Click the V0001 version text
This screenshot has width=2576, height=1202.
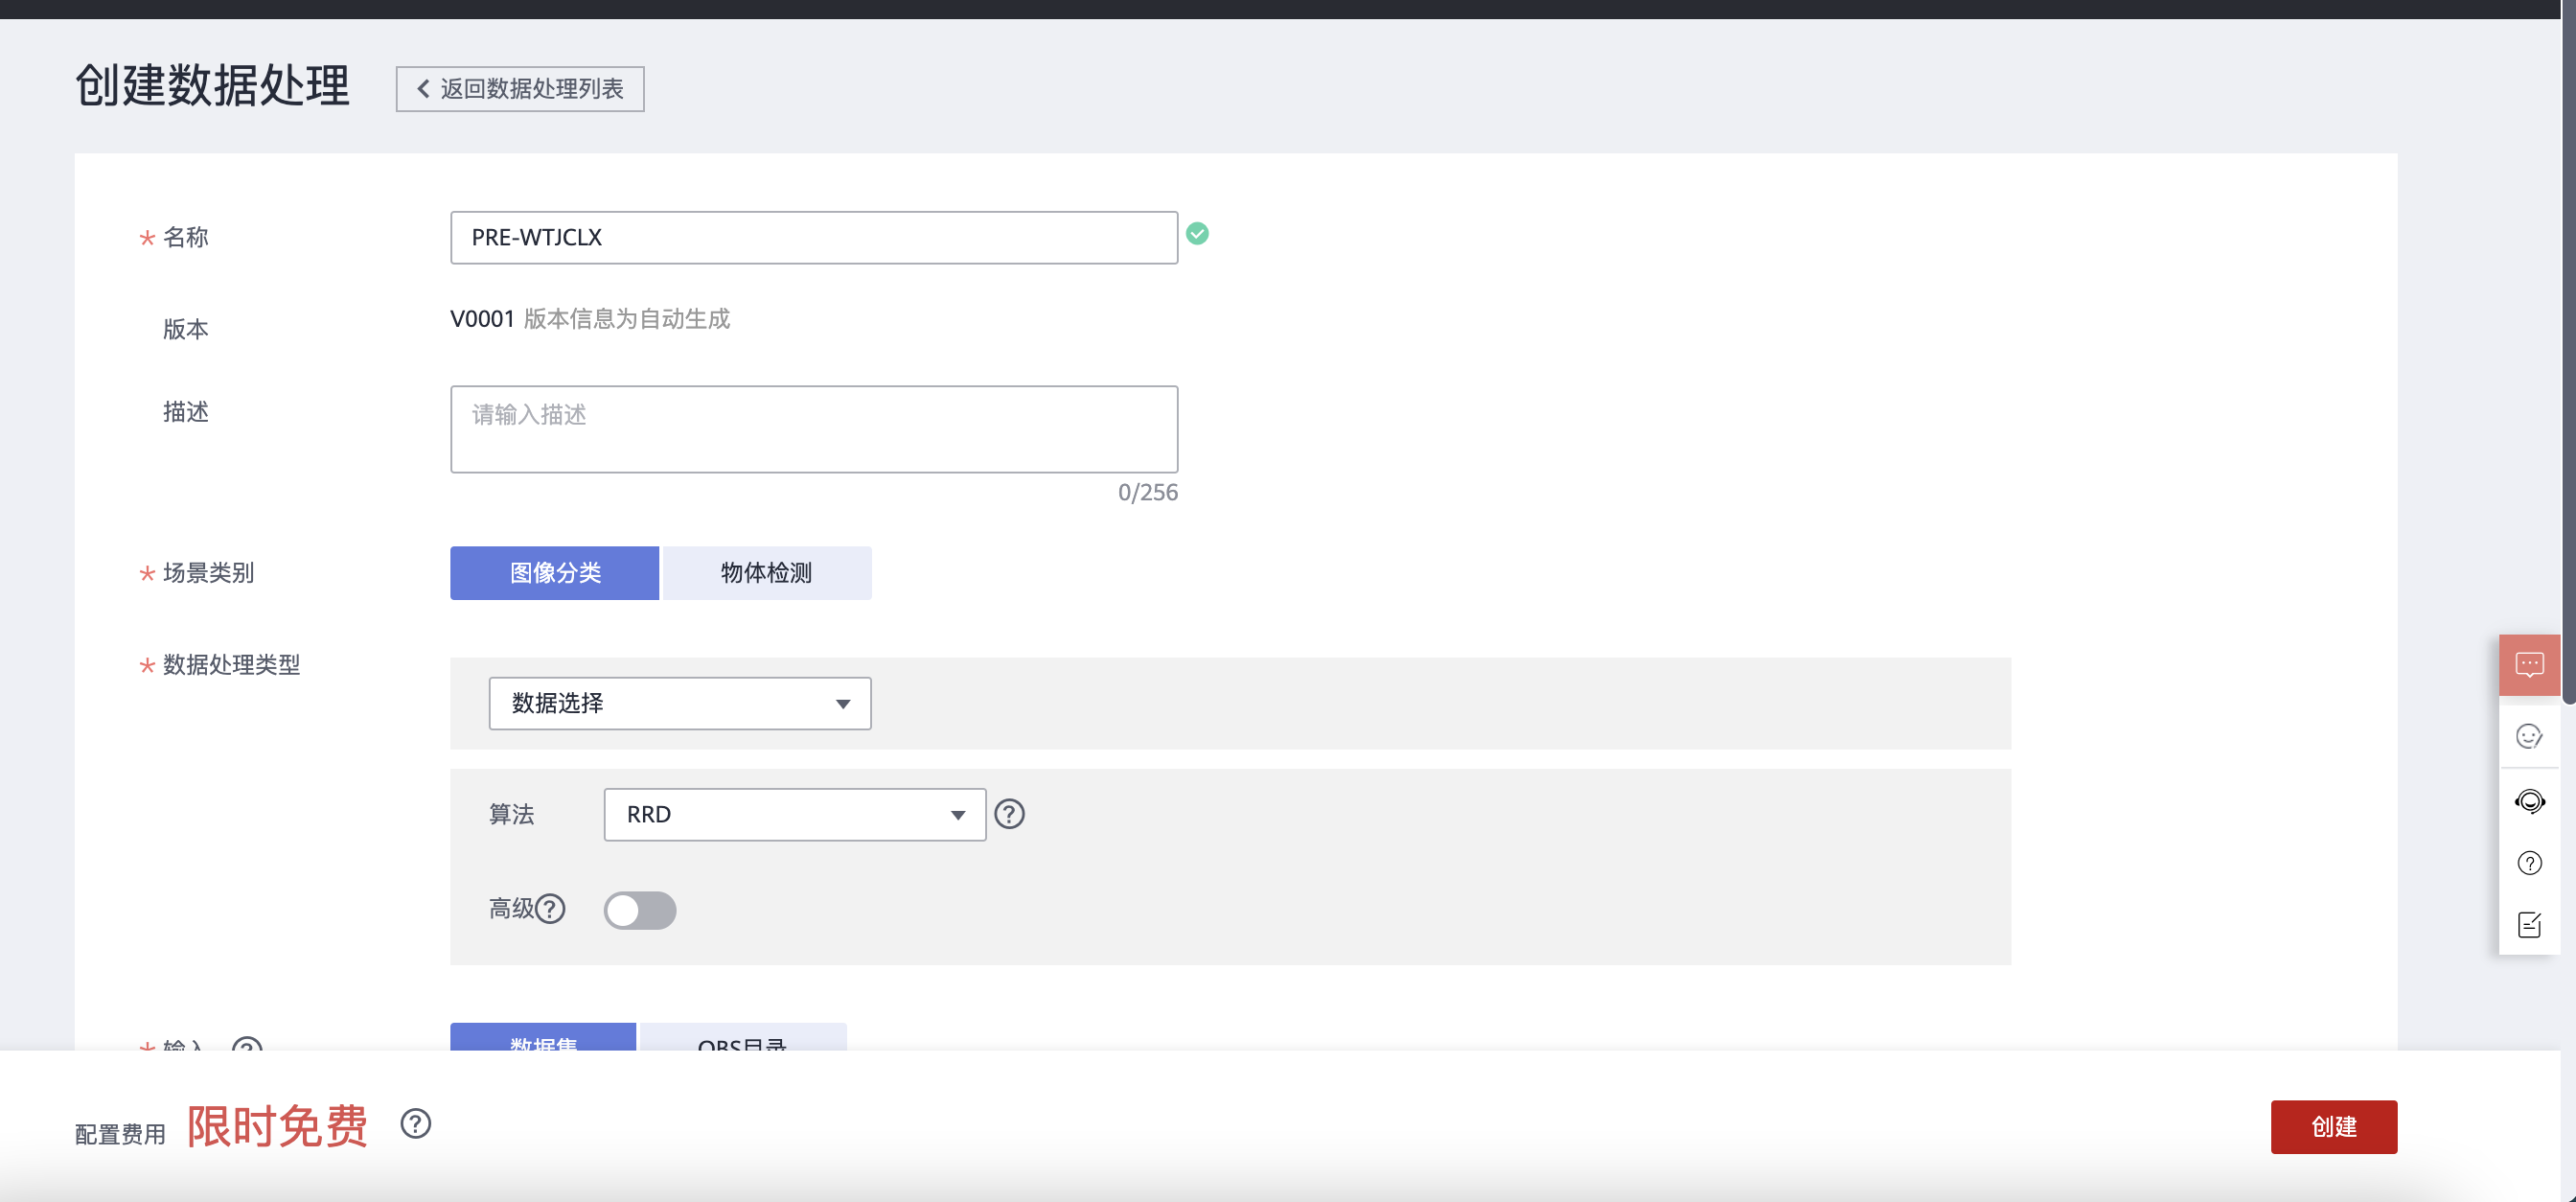(x=482, y=319)
